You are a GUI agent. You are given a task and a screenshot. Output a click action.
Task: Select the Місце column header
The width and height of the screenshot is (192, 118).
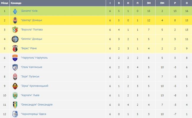click(4, 3)
